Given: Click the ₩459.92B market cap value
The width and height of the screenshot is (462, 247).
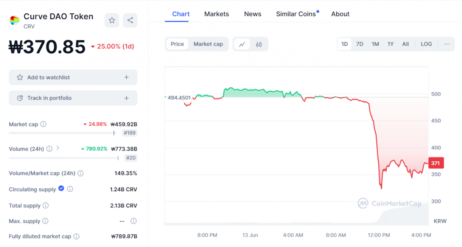Looking at the screenshot, I should point(124,124).
